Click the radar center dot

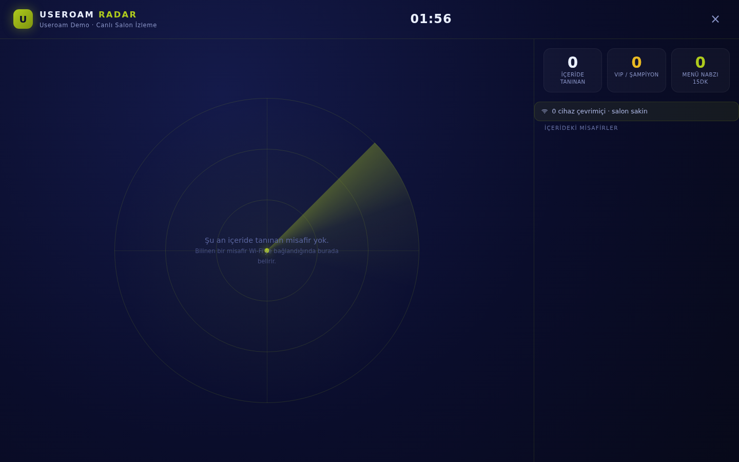tap(267, 251)
